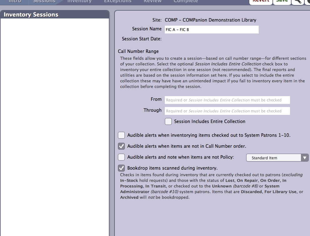
Task: Click the Save button
Action: point(282,2)
